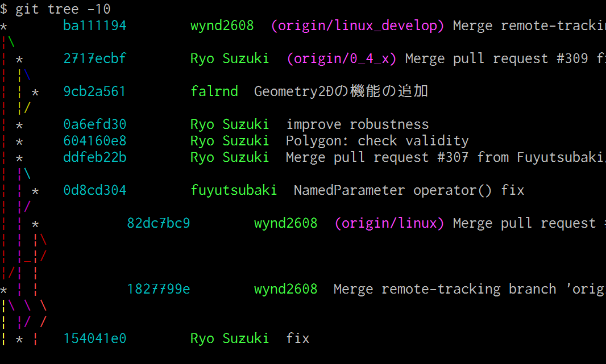The image size is (606, 364).
Task: Select the commit hash 1827799e
Action: [x=158, y=289]
